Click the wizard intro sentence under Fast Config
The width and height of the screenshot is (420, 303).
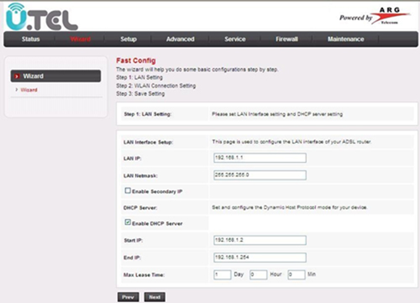[197, 70]
